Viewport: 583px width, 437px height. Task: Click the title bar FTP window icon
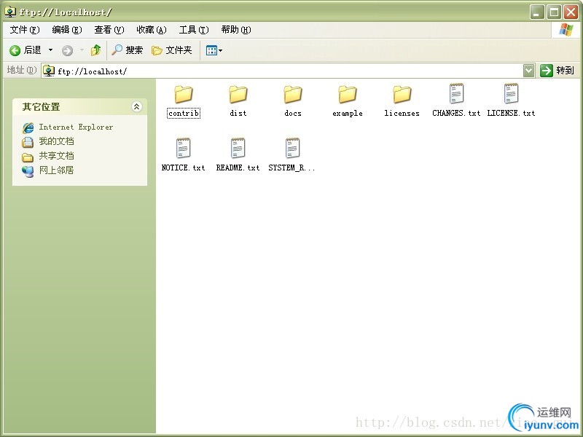pos(10,12)
